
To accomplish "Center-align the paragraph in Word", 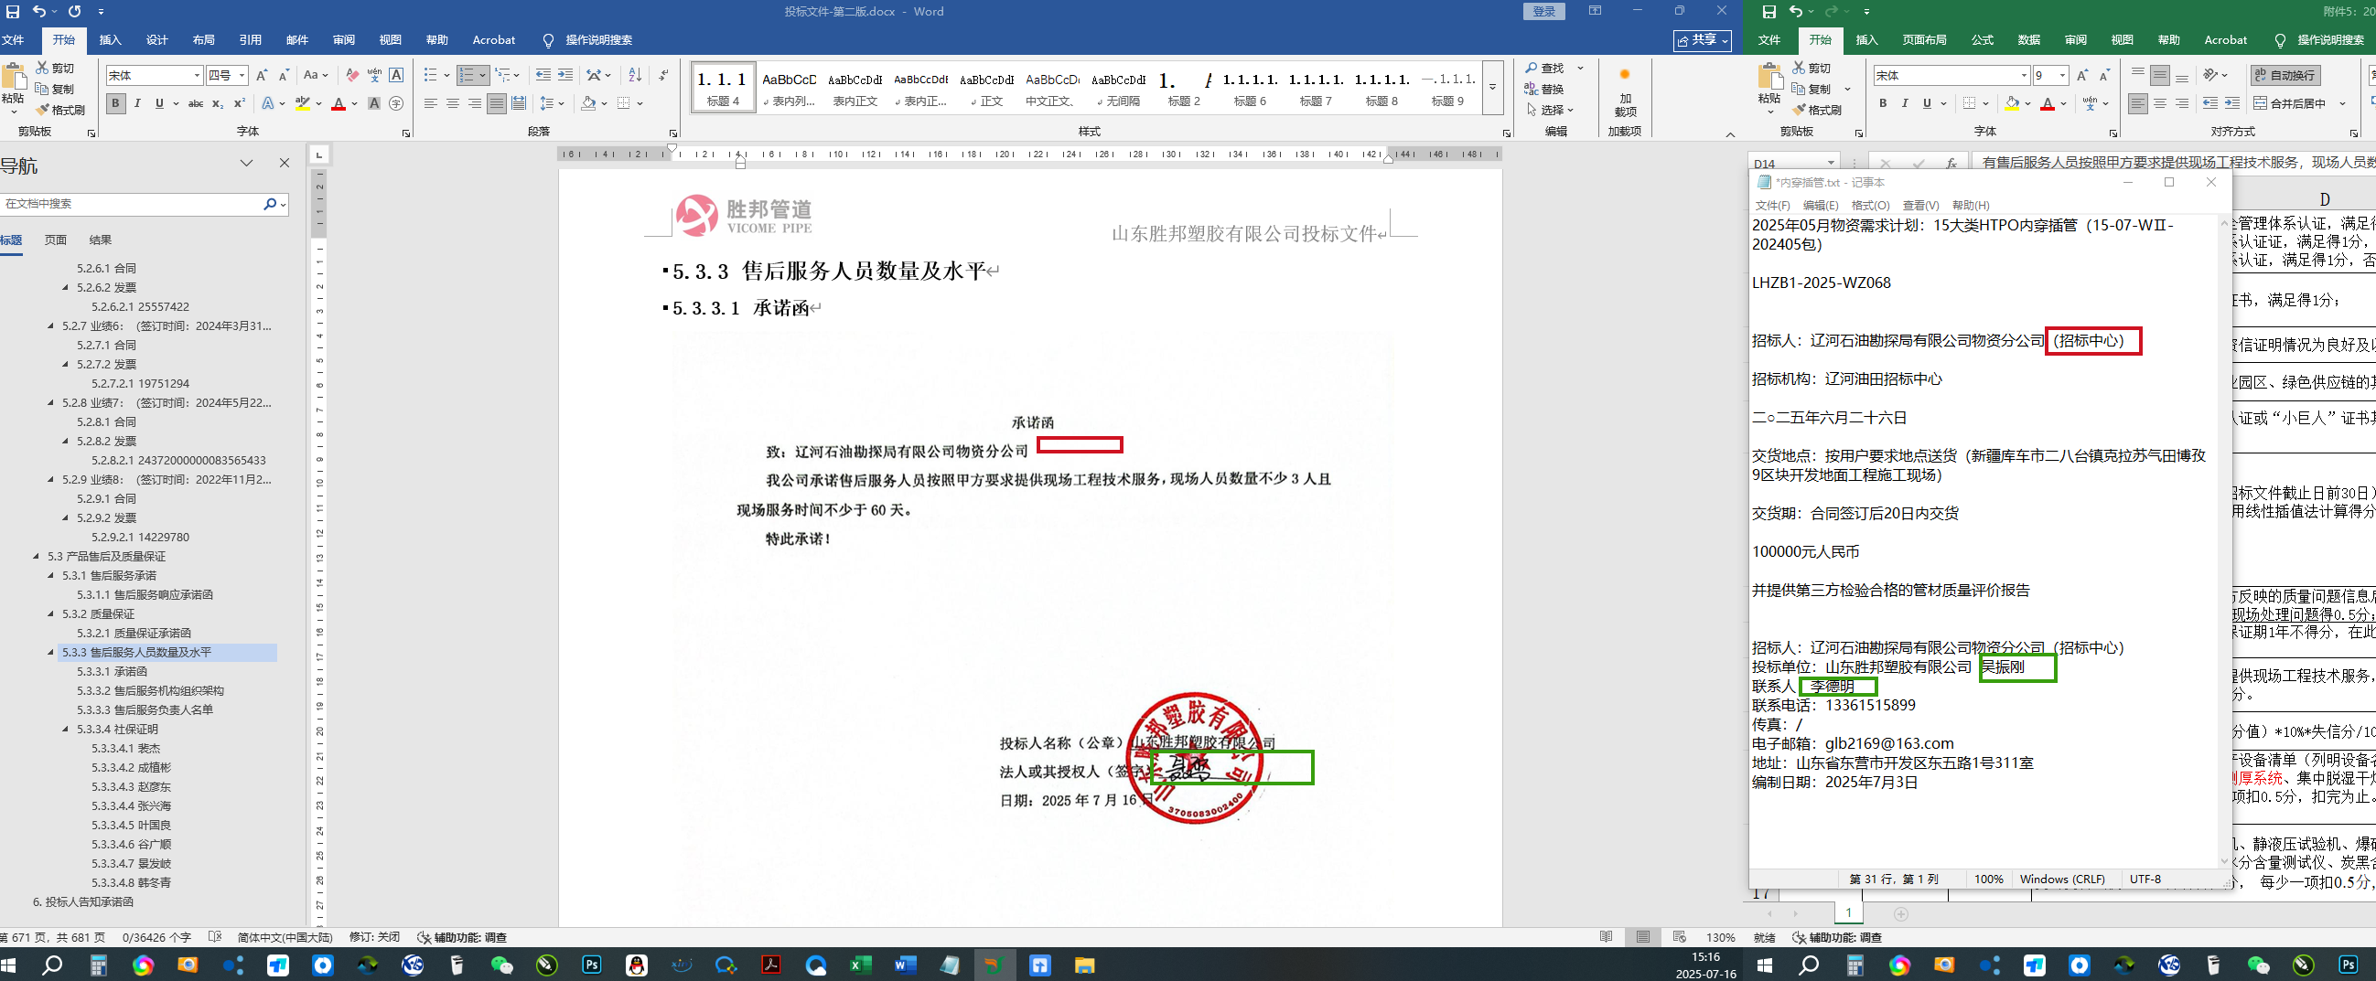I will [x=453, y=103].
